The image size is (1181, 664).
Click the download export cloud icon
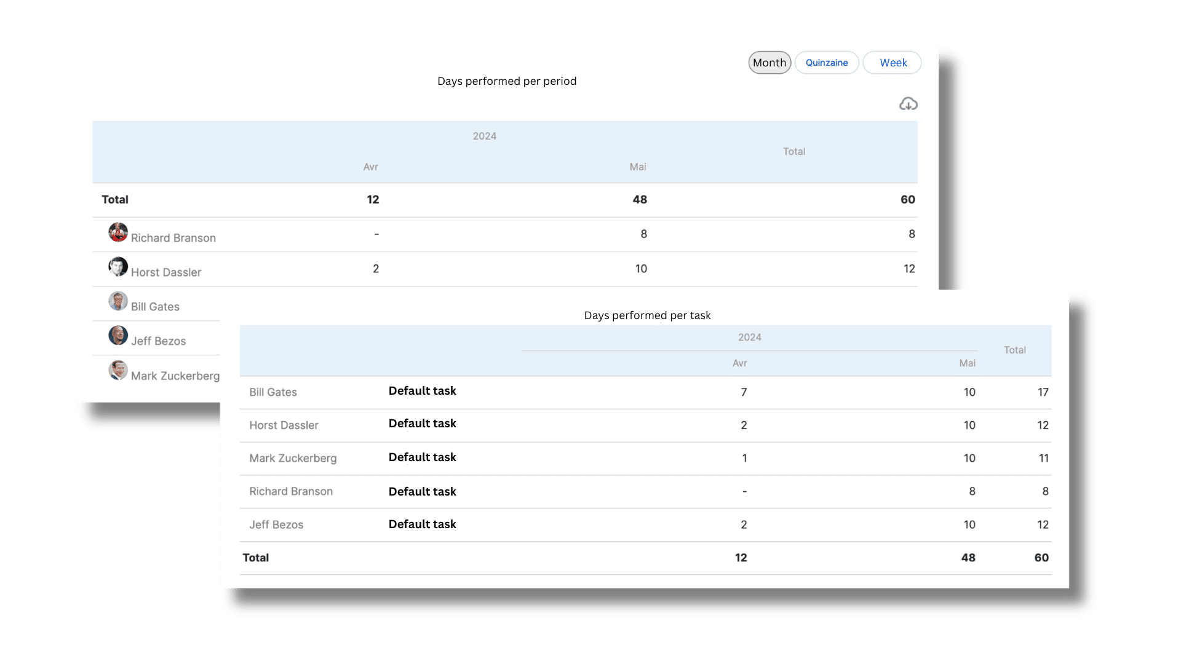(x=909, y=103)
